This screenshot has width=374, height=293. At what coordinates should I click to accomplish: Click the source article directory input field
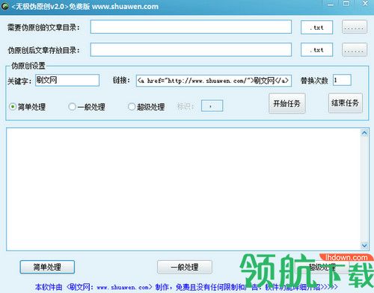(191, 27)
